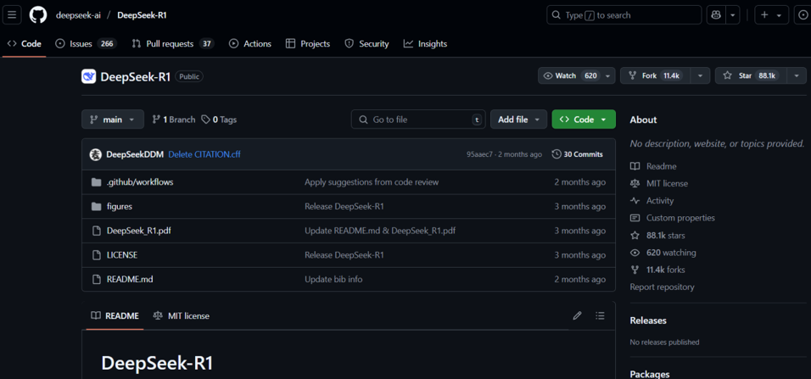Screen dimensions: 811x379
Task: Open the Copilot icon button
Action: (716, 15)
